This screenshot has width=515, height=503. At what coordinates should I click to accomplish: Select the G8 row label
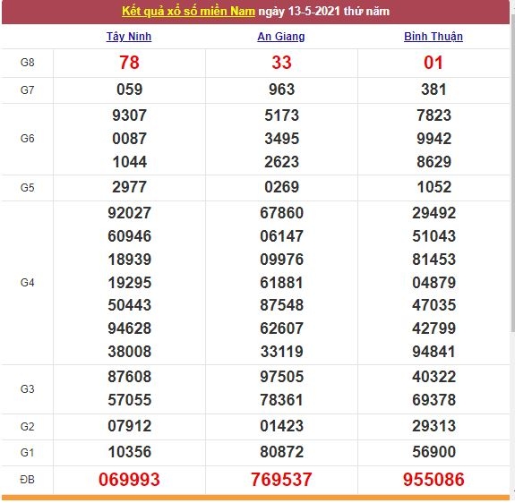pos(27,63)
